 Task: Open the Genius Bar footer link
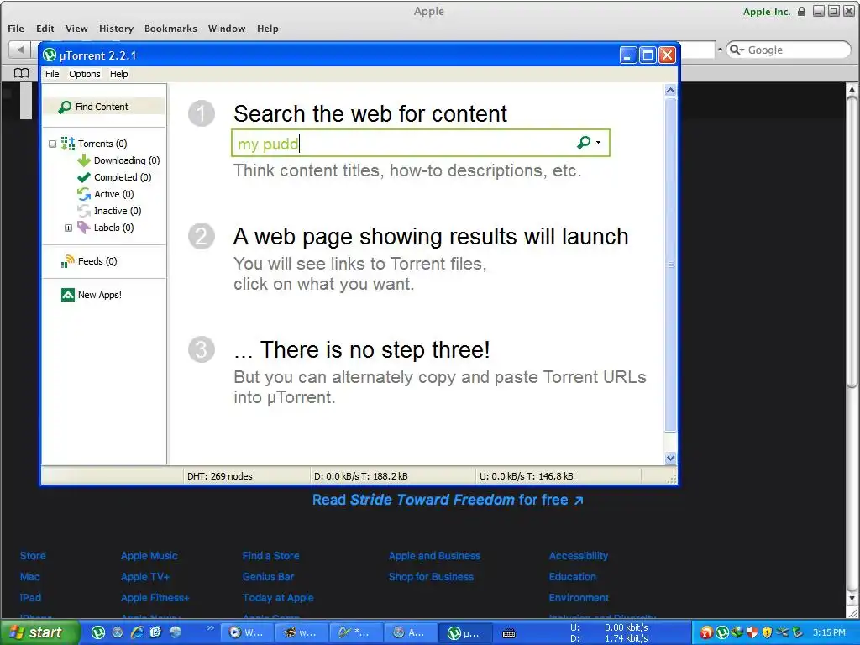(268, 576)
